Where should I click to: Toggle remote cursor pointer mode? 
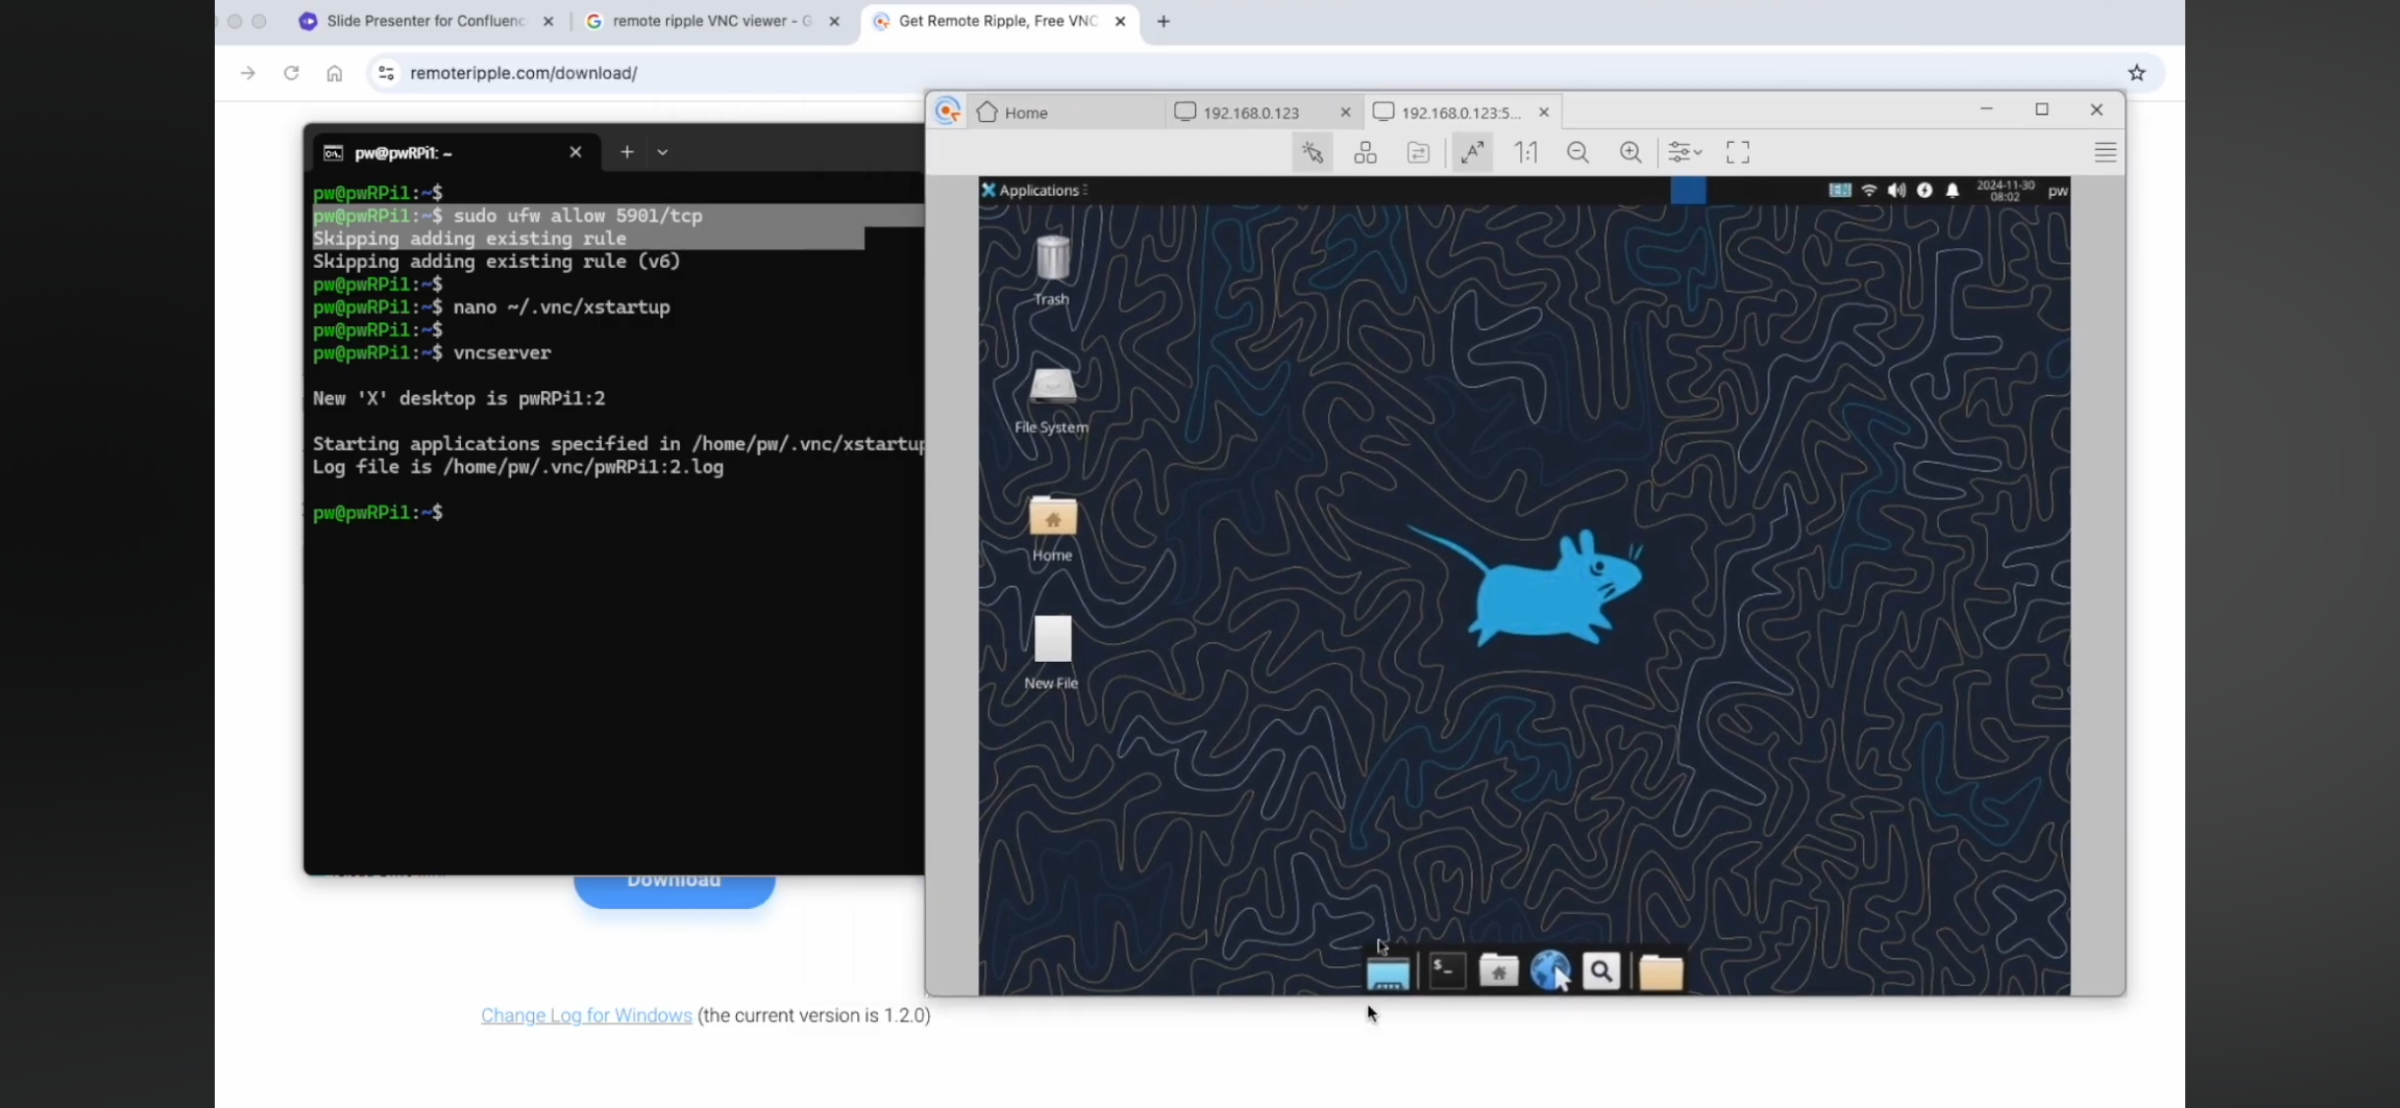coord(1312,153)
